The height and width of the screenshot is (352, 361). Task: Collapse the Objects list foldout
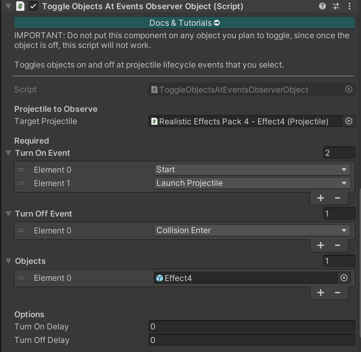(x=9, y=261)
